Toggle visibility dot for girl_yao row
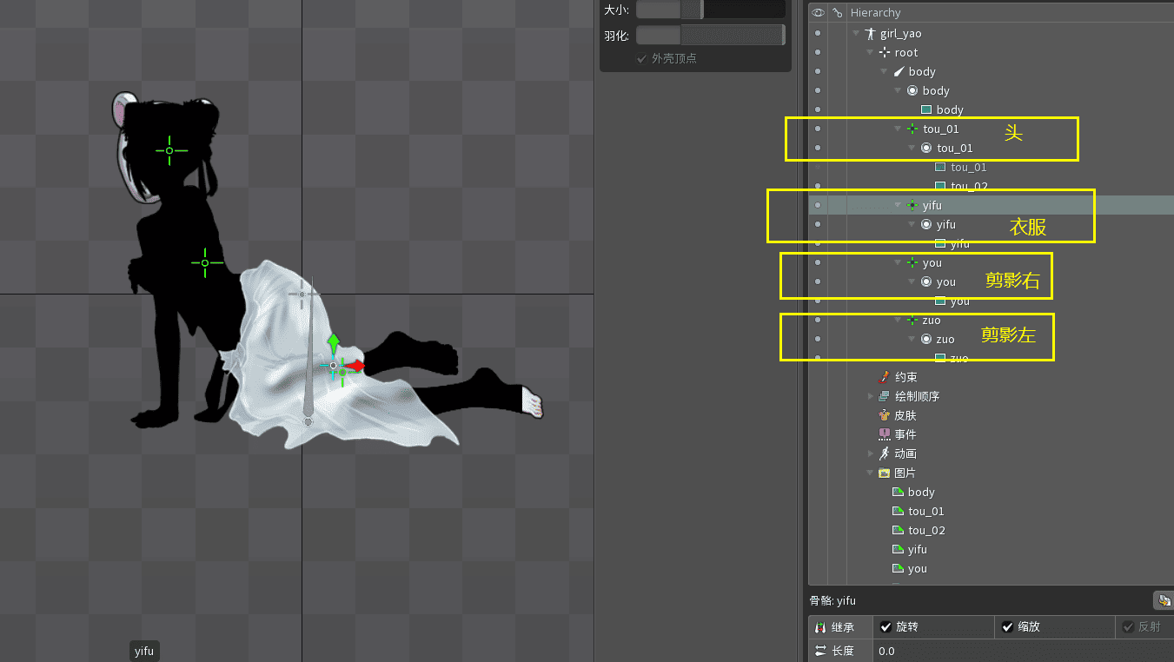 point(818,34)
